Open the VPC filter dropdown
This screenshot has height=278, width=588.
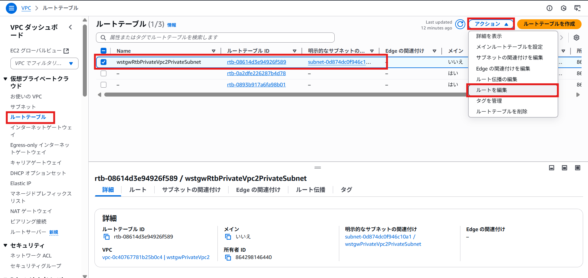pos(44,63)
